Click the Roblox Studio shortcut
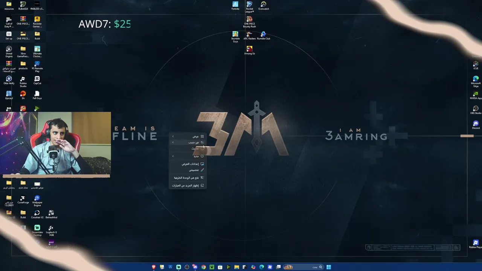 pos(23,82)
